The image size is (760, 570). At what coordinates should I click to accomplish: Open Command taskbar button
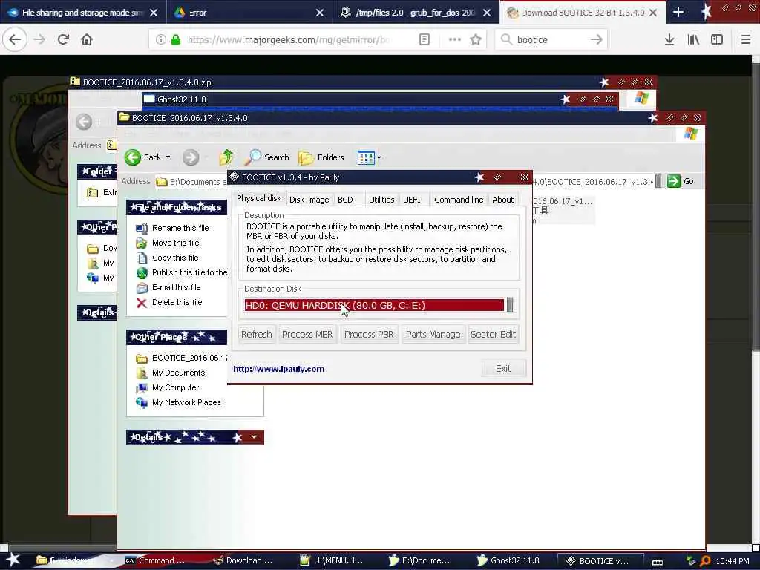(155, 560)
